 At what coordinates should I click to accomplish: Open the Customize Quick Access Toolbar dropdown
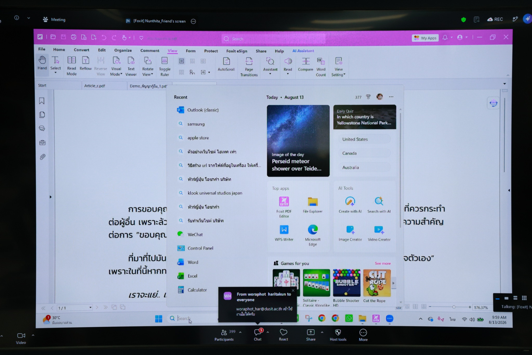tap(141, 38)
